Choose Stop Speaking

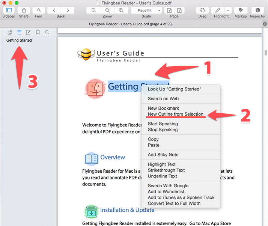point(181,130)
